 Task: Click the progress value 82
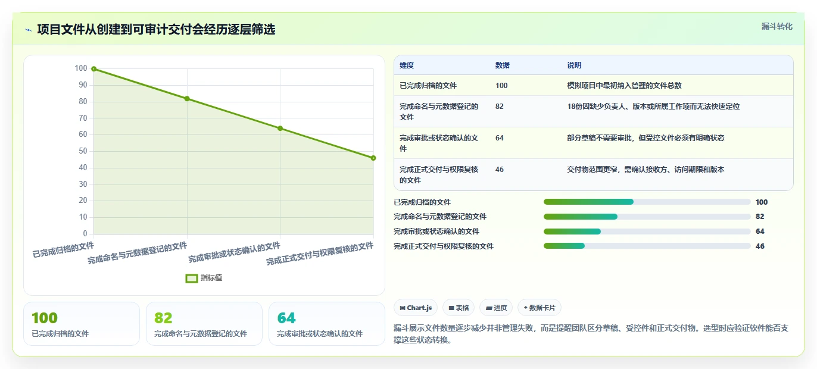[x=760, y=217]
